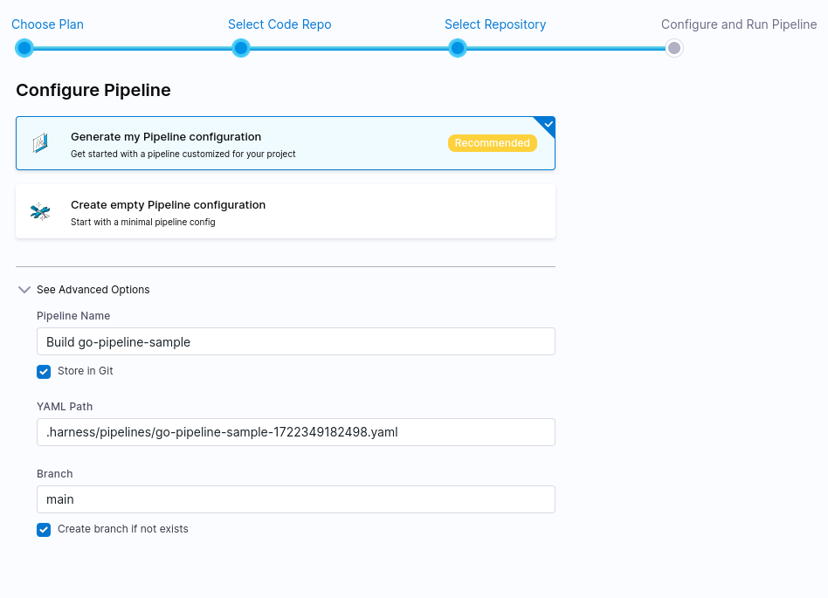
Task: Click the See Advanced Options label
Action: coord(93,290)
